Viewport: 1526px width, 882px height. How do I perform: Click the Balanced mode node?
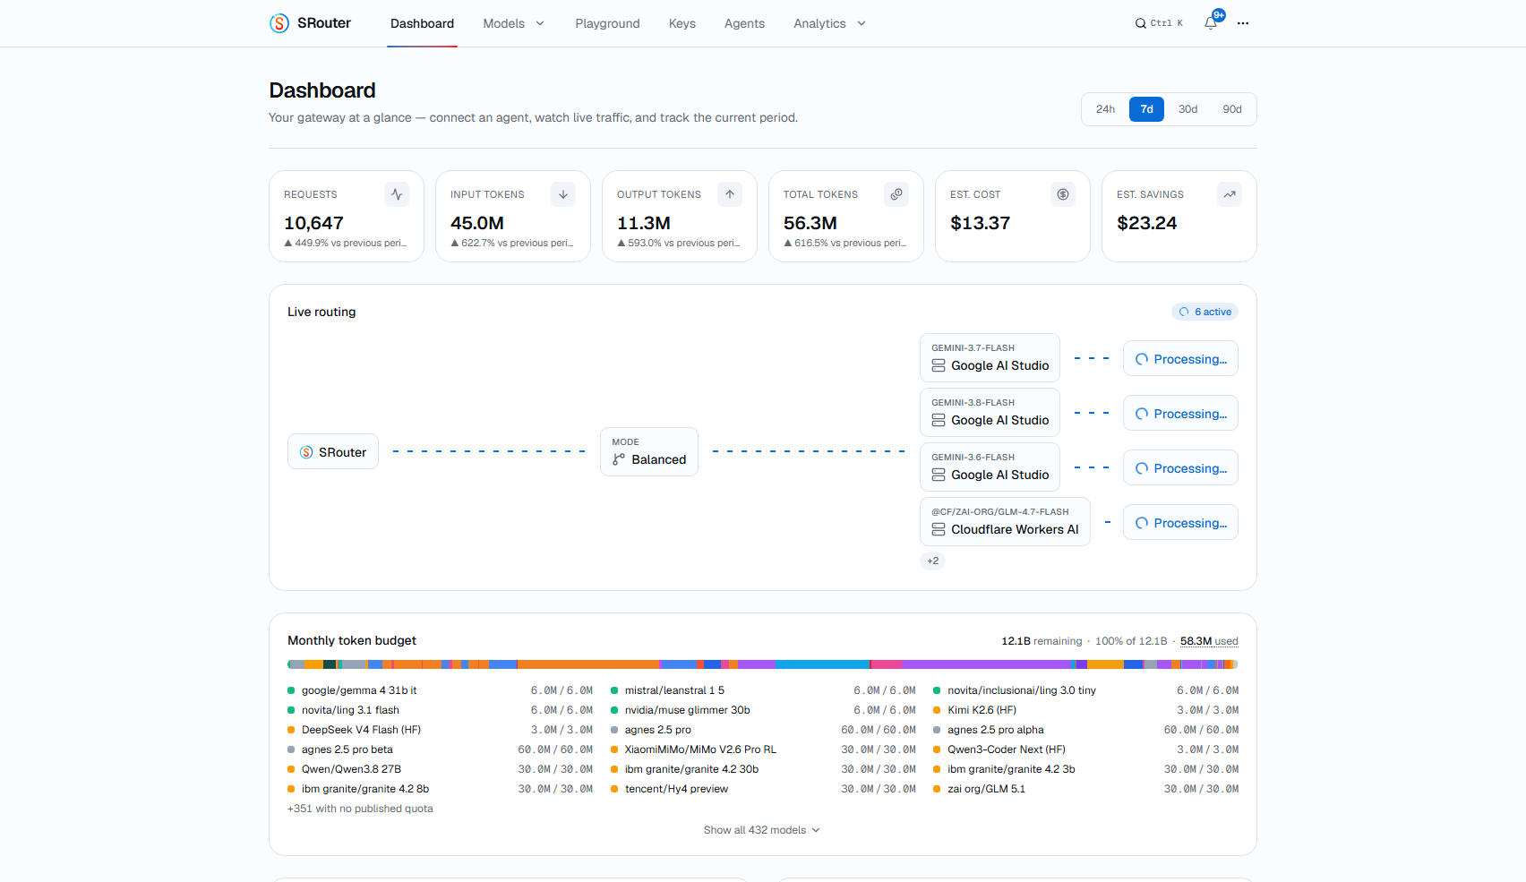pos(649,451)
